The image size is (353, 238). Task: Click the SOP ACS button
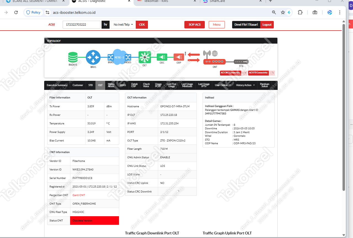[195, 25]
